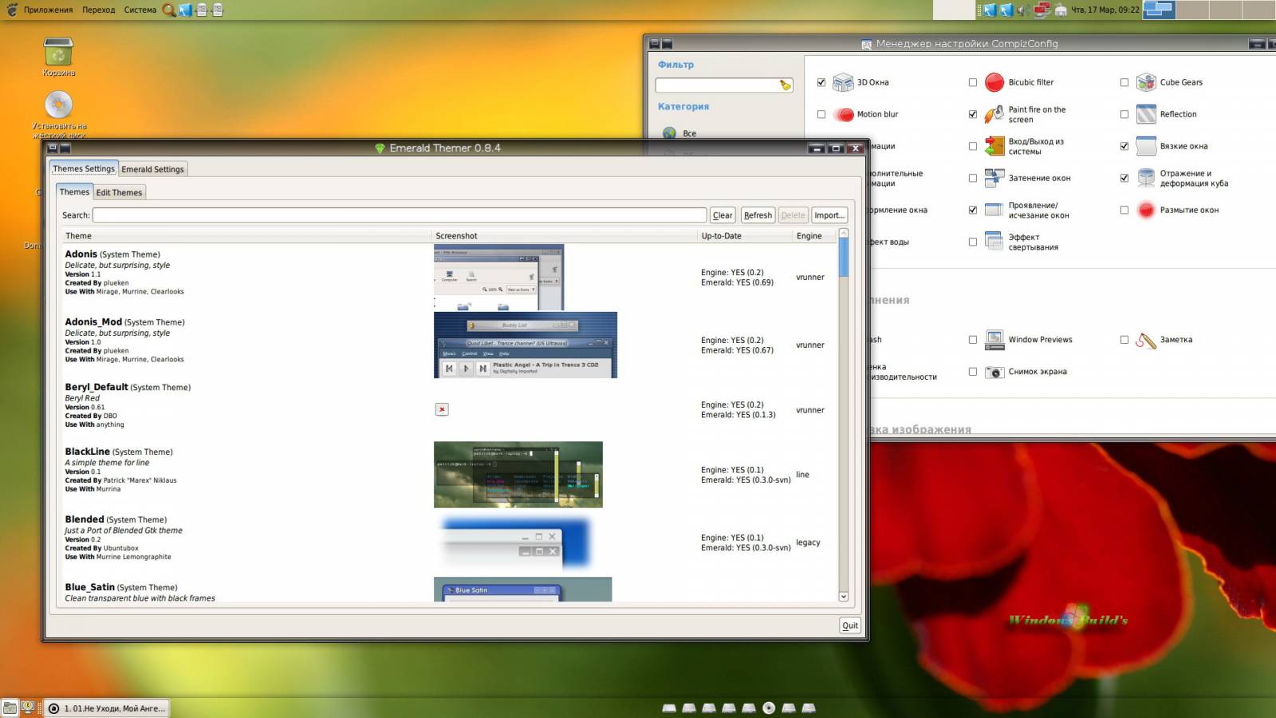Open the install to hard disk desktop icon
Viewport: 1276px width, 718px height.
coord(58,105)
